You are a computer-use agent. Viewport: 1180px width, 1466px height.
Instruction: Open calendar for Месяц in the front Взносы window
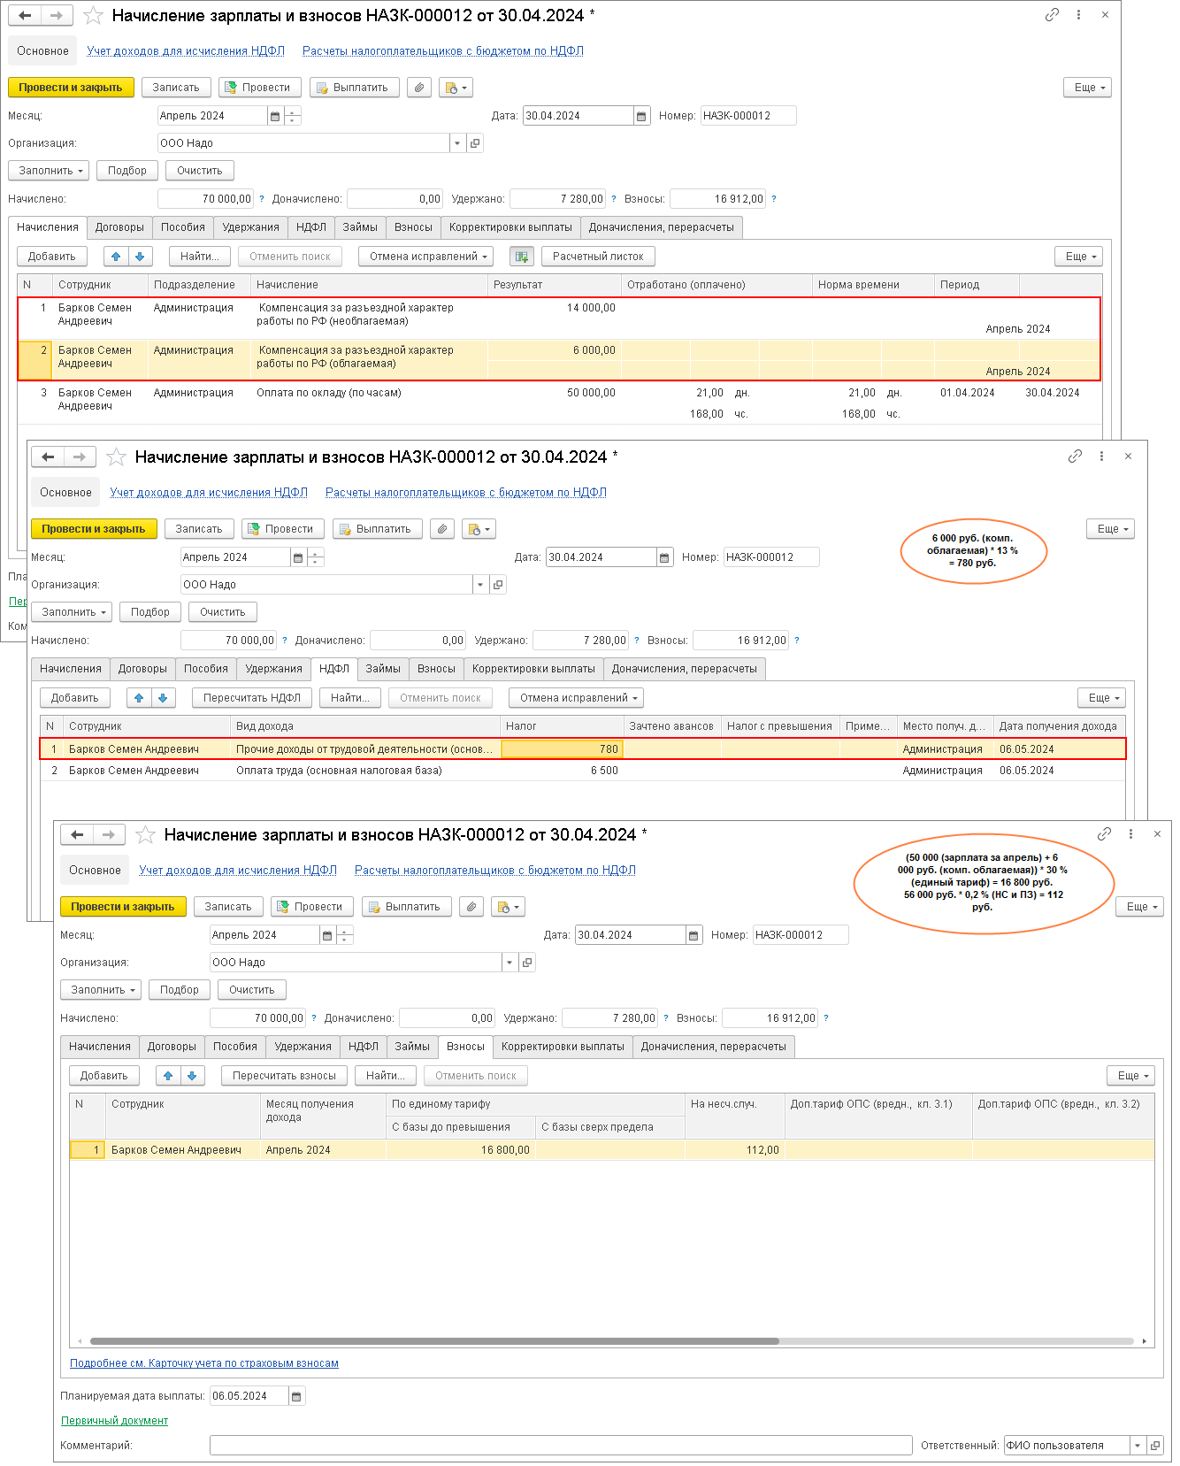coord(327,935)
